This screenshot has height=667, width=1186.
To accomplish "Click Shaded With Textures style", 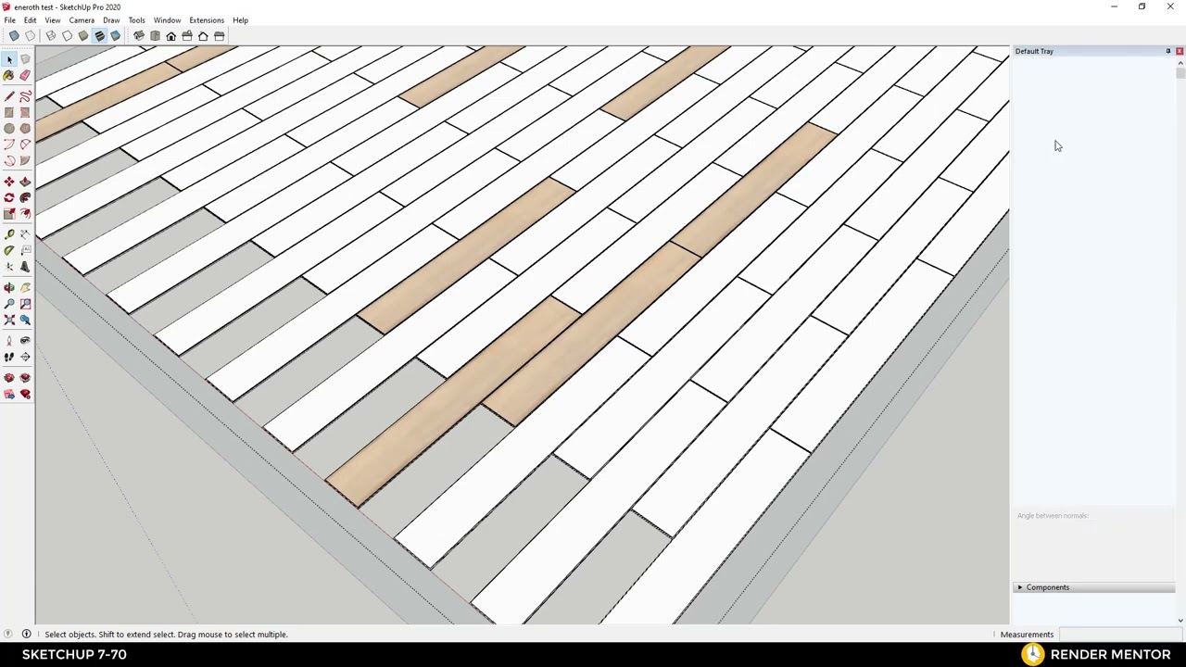I will pyautogui.click(x=99, y=36).
